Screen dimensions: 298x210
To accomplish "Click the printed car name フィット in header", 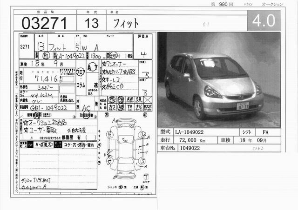I will click(126, 23).
